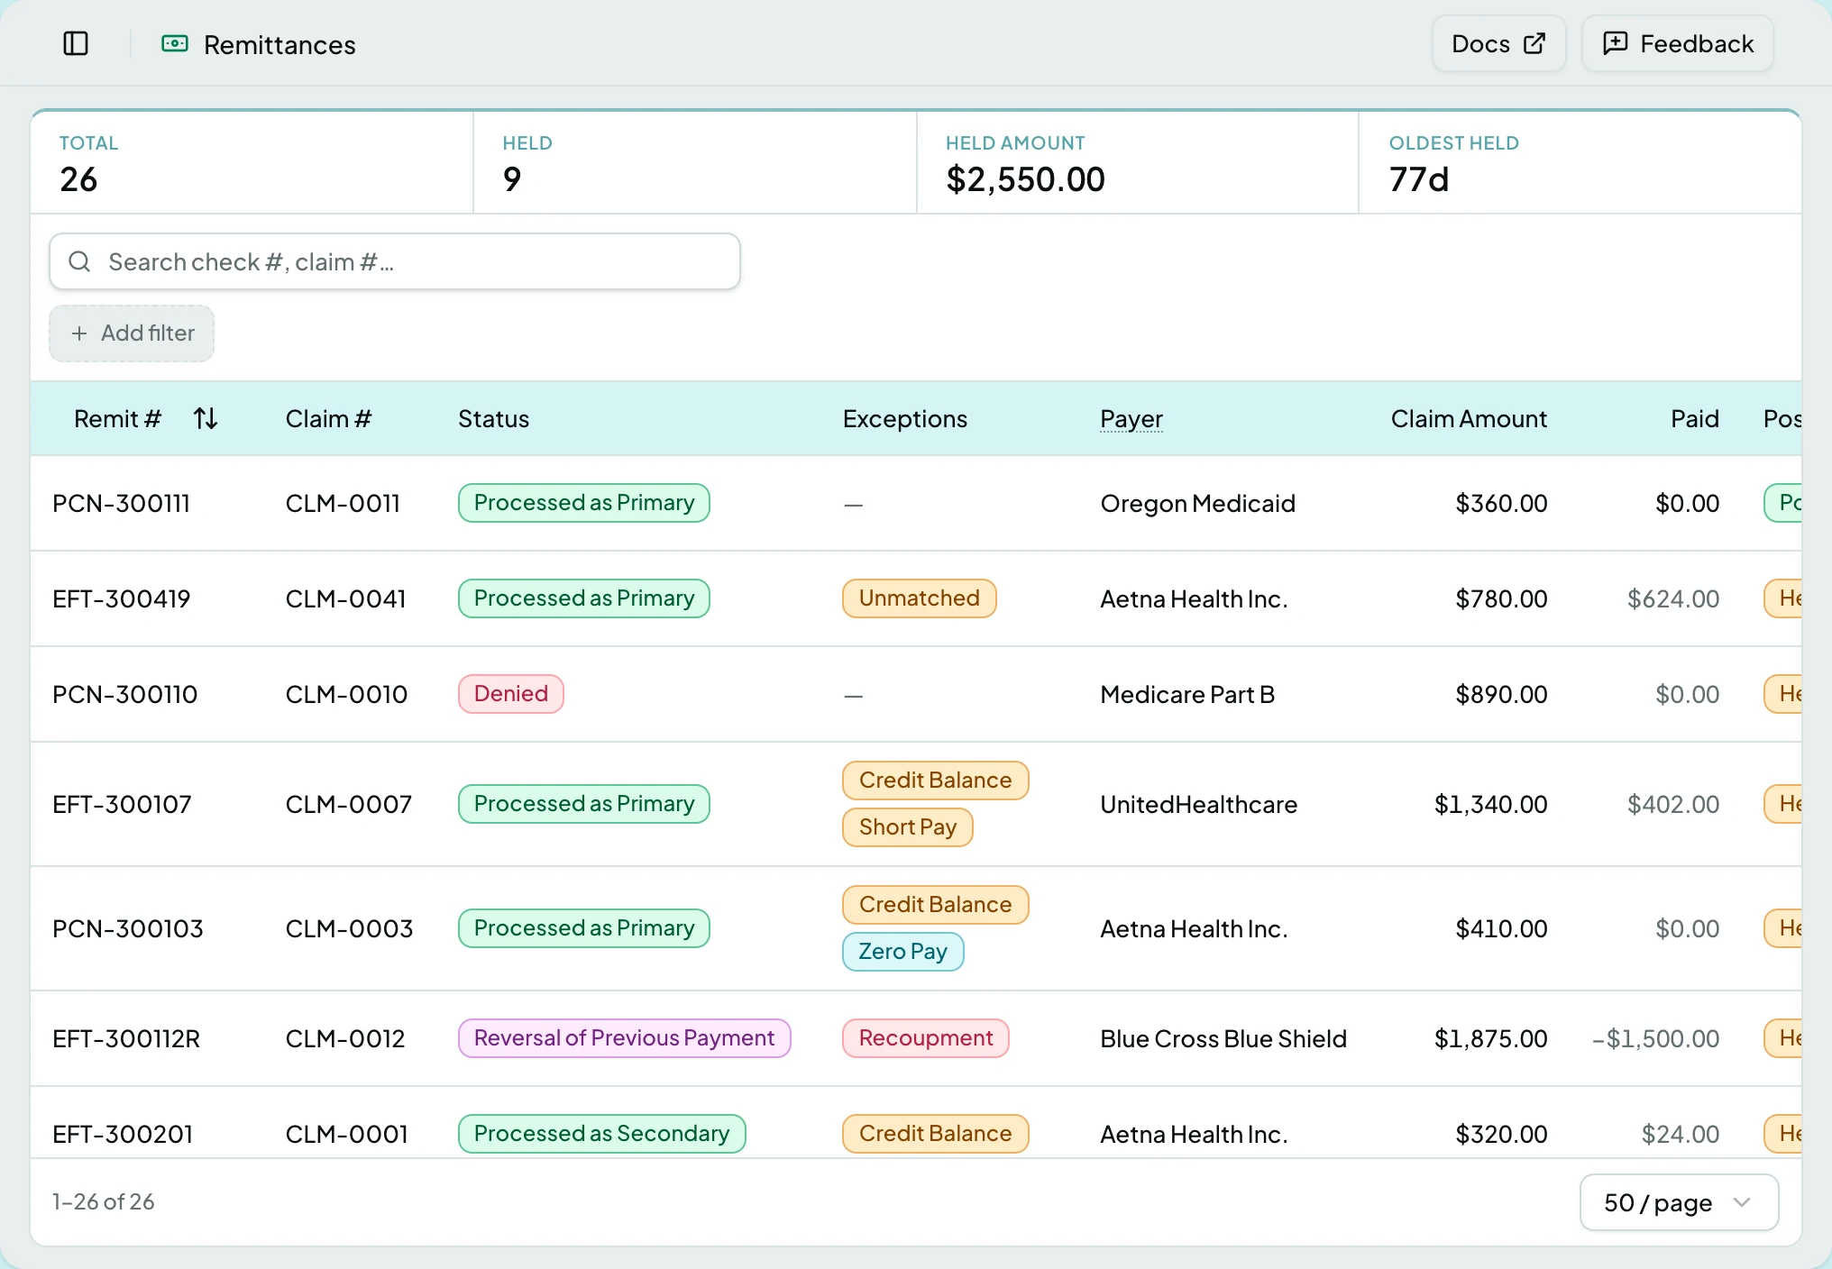
Task: Select remit EFT-300201
Action: point(123,1134)
